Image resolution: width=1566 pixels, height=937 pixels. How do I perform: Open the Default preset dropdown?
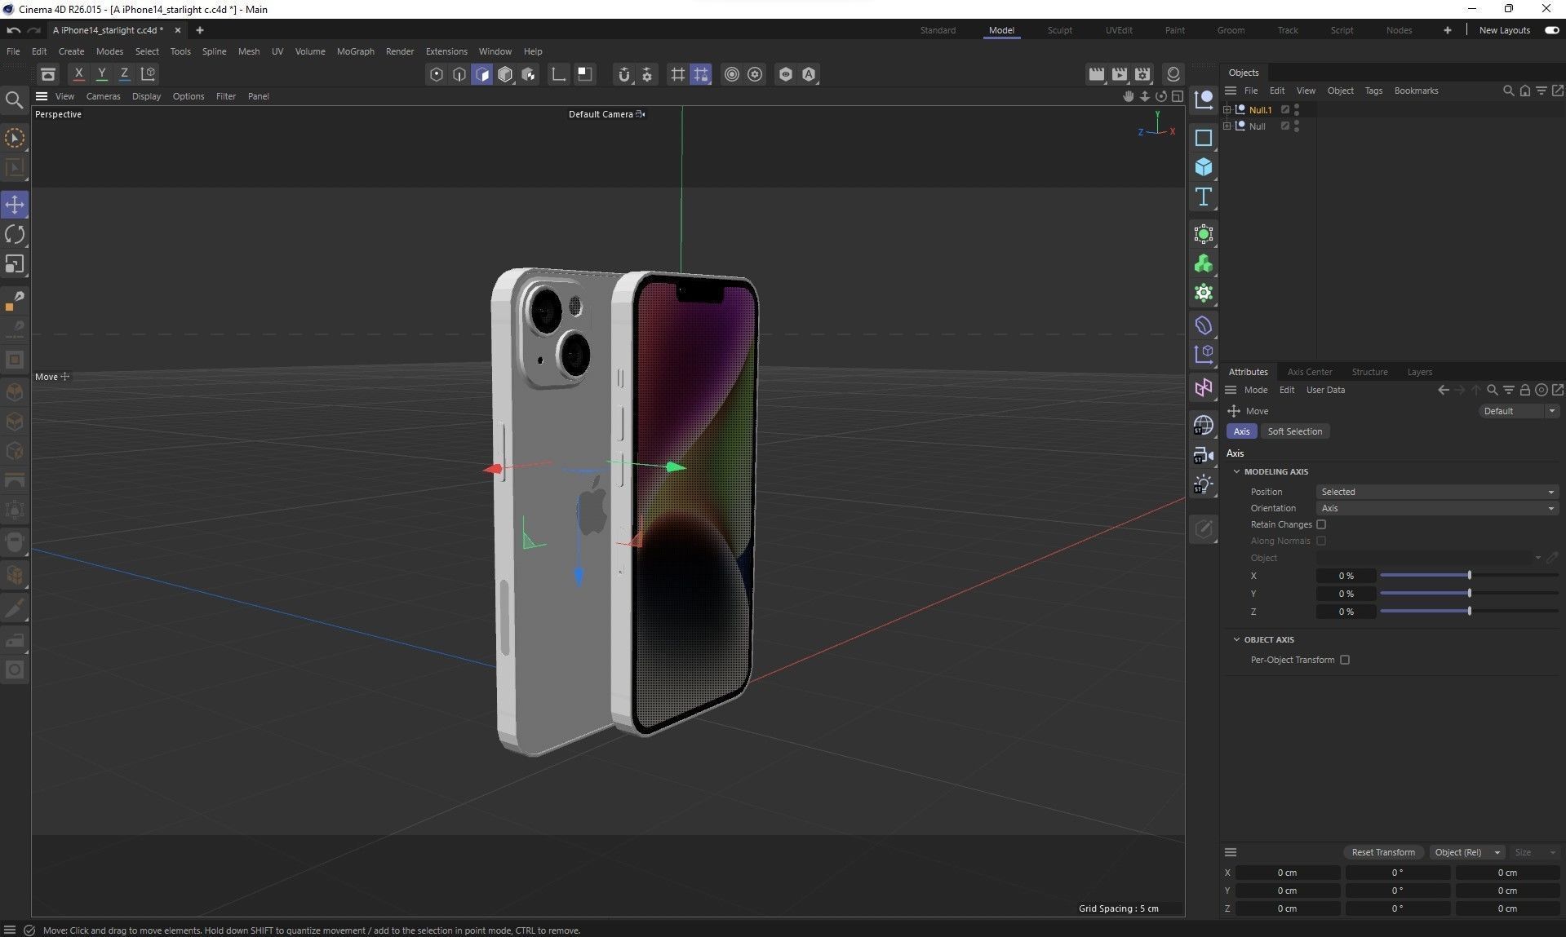1519,411
